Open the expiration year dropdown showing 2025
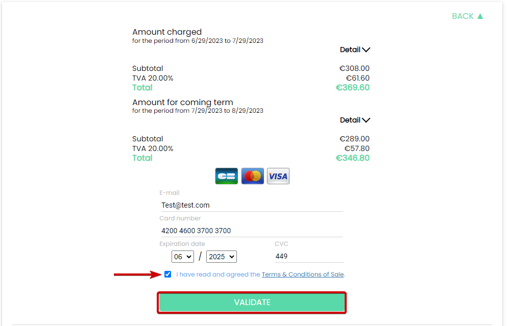The width and height of the screenshot is (507, 326). (x=222, y=257)
